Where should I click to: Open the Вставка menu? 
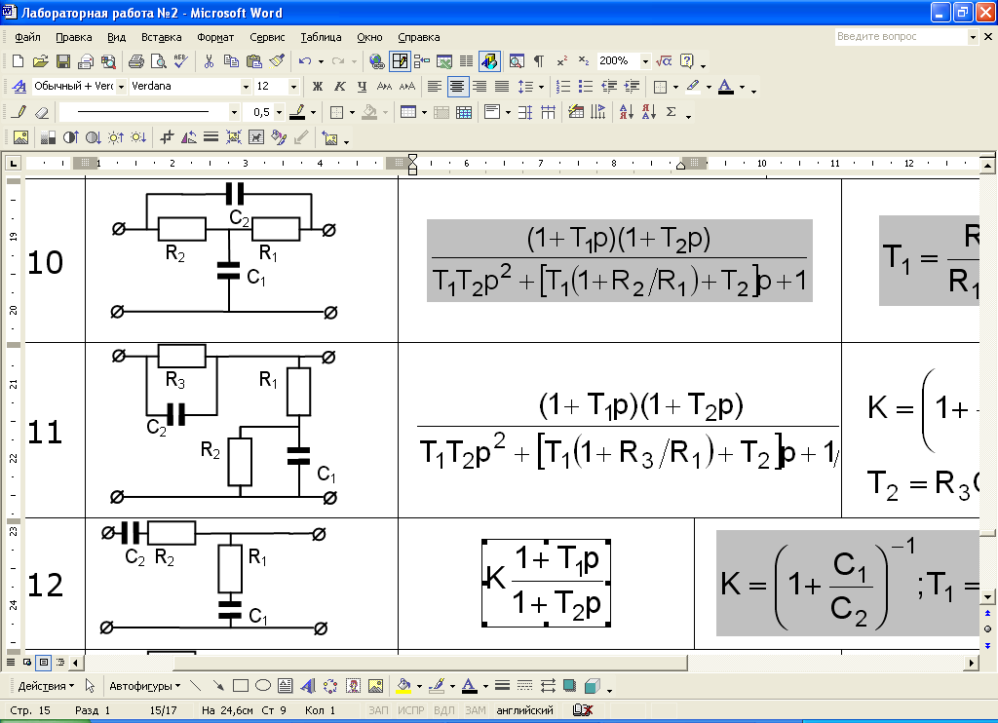pos(161,37)
